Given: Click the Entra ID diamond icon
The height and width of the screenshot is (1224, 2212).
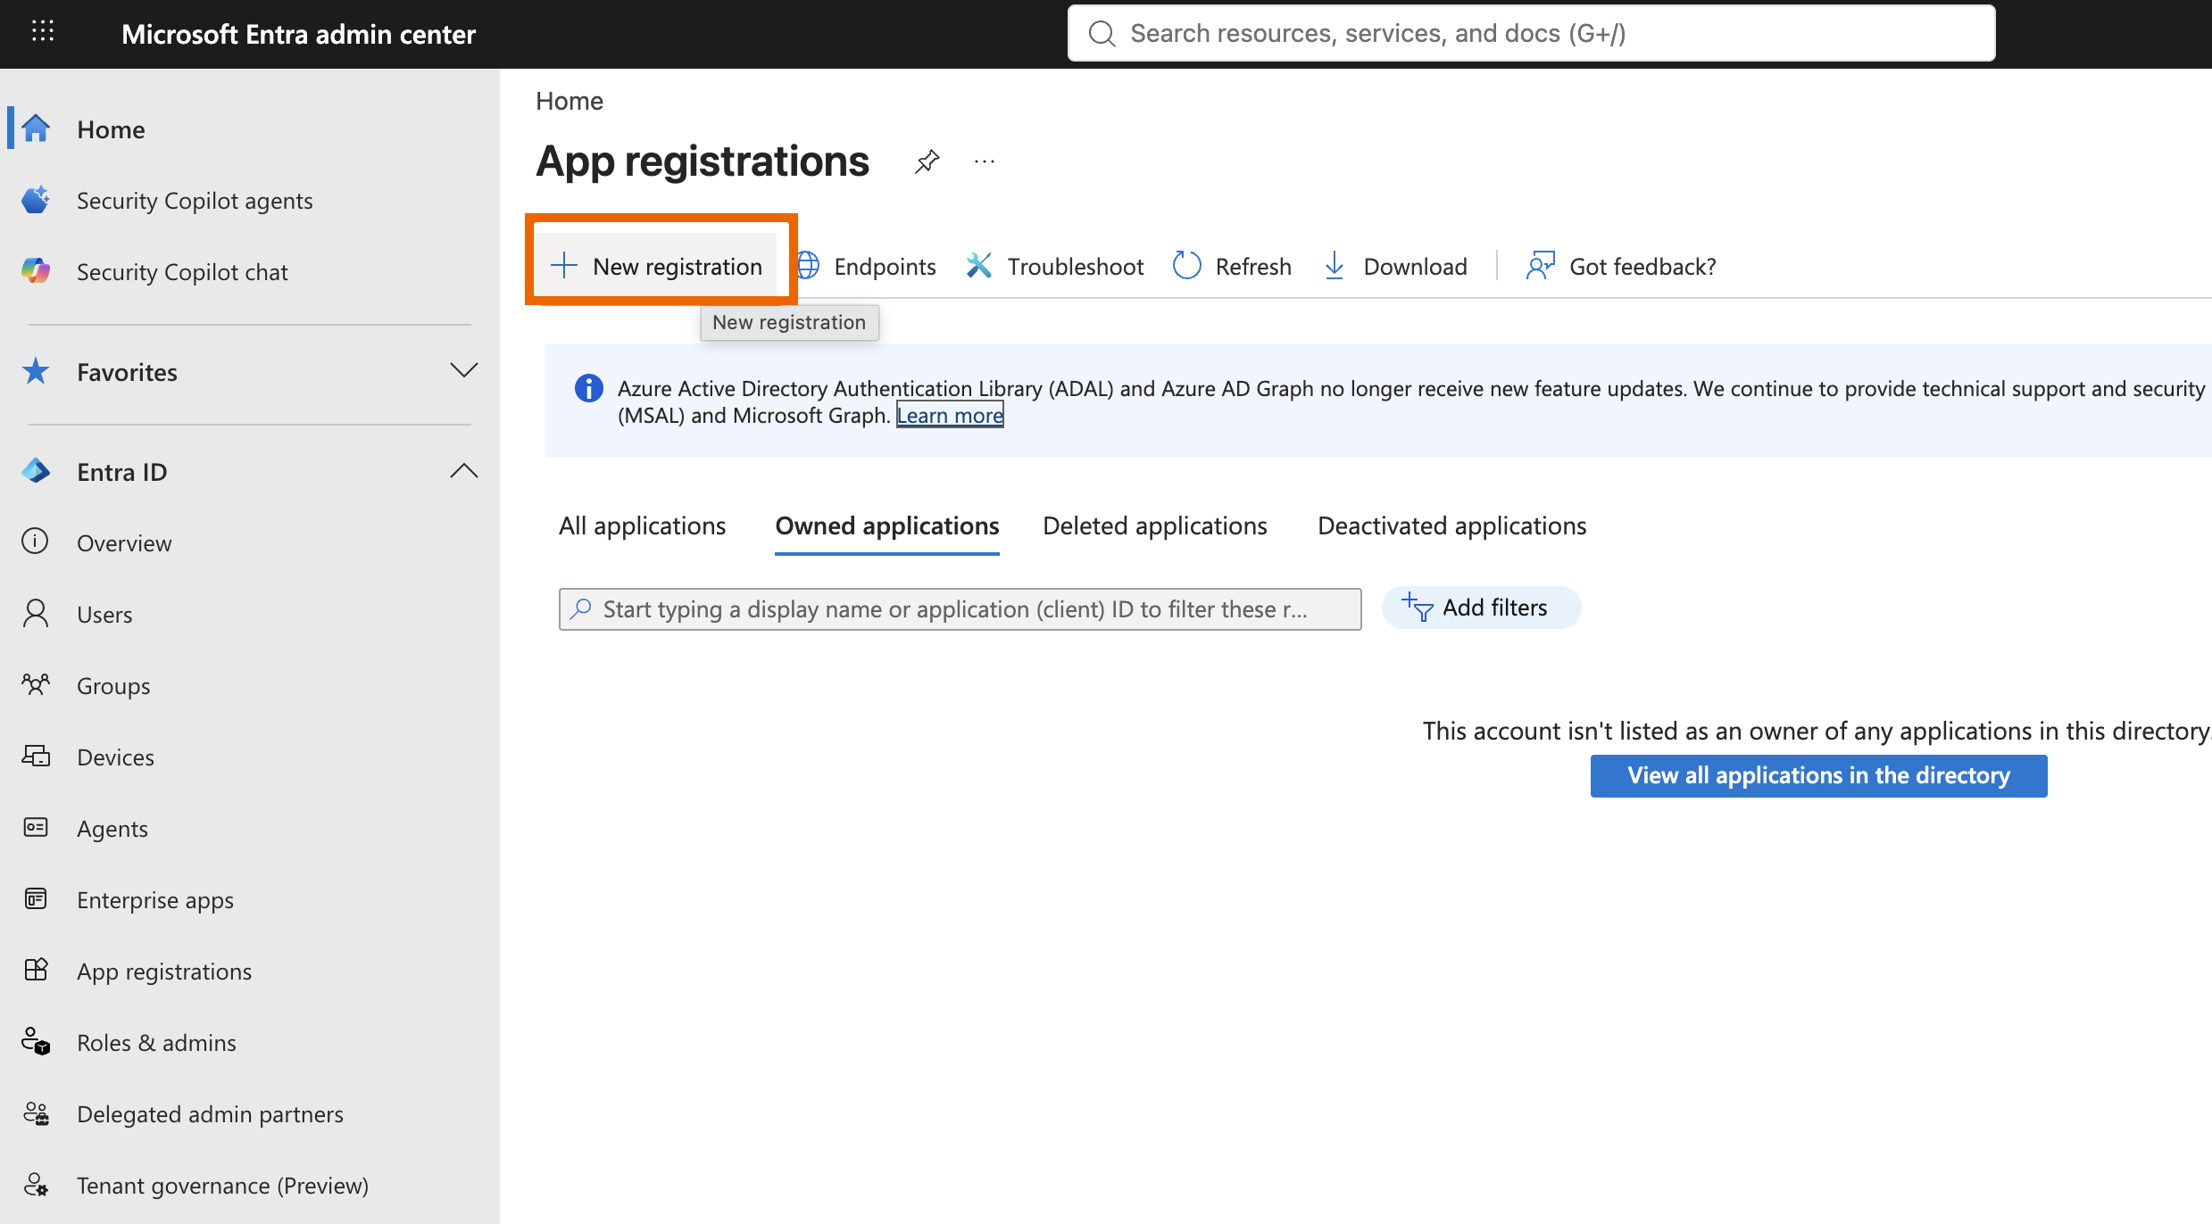Looking at the screenshot, I should pyautogui.click(x=36, y=471).
